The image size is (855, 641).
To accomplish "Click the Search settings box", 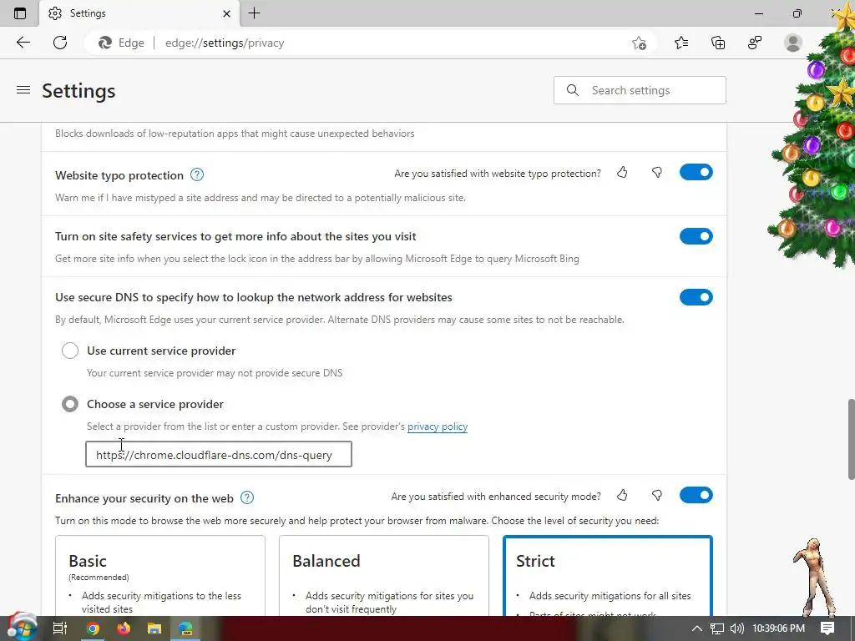I will [x=640, y=90].
